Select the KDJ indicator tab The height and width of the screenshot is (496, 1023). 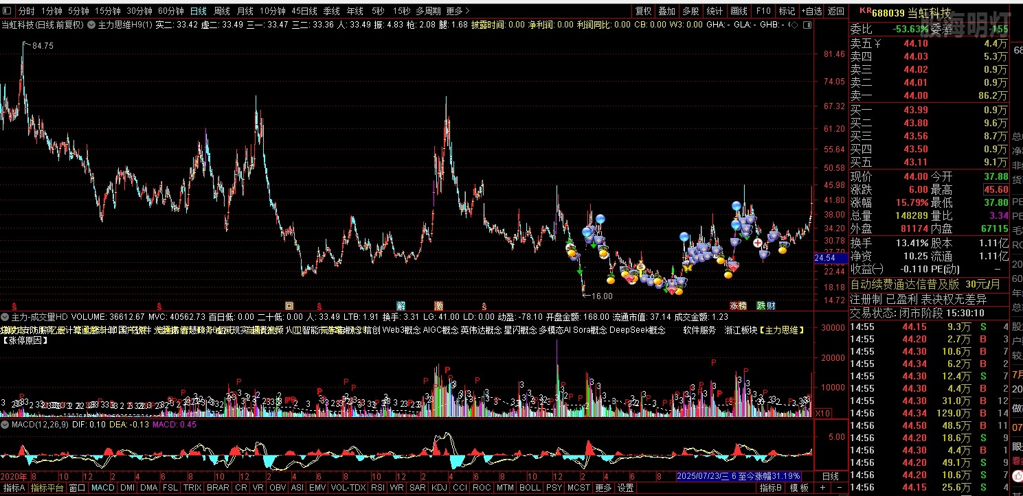tap(439, 488)
